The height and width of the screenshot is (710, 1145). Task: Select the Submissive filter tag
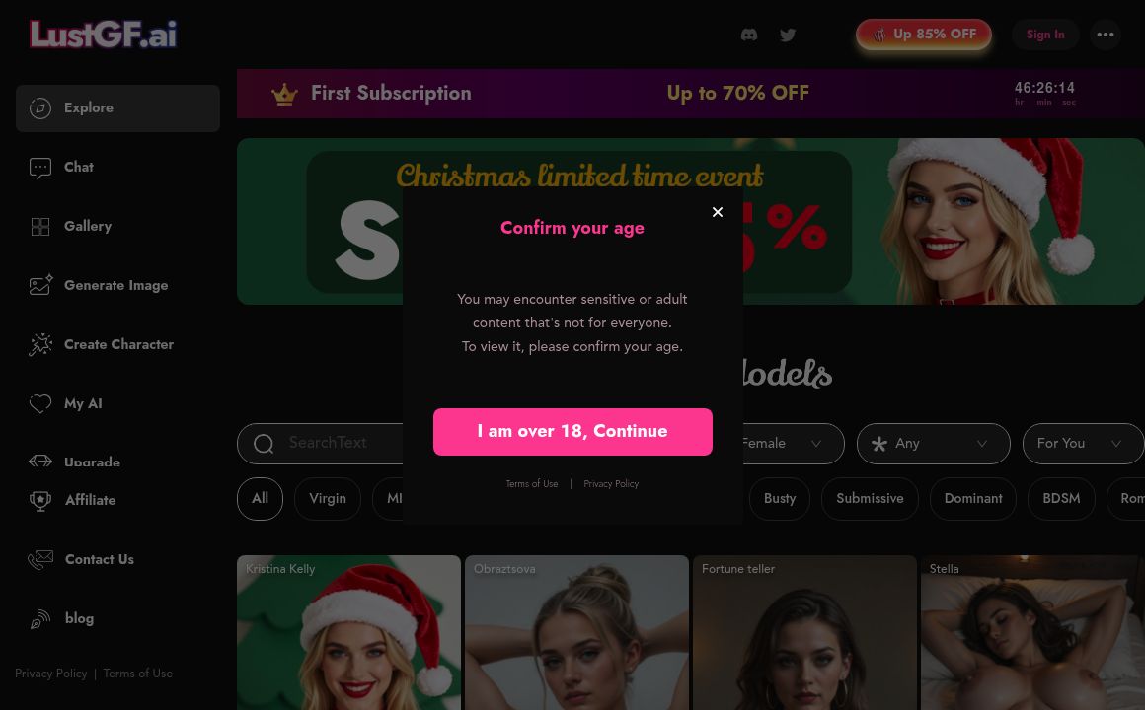[x=870, y=498]
